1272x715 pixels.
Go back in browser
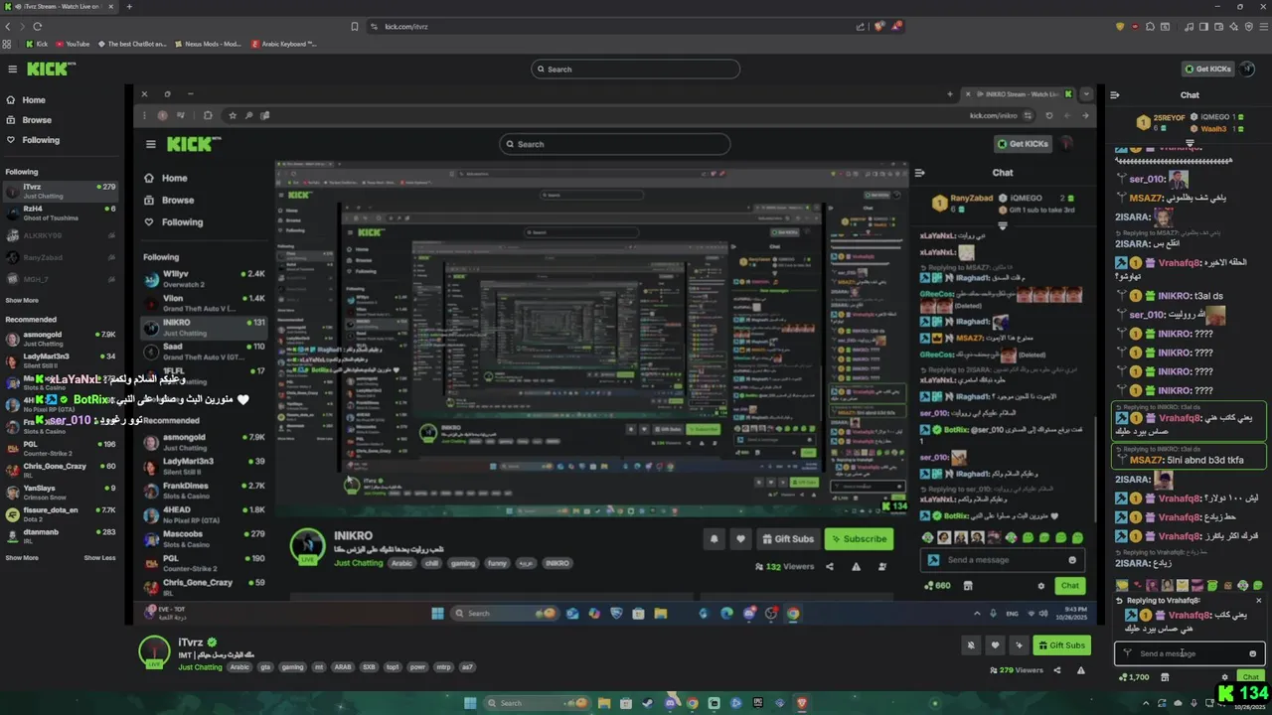8,27
